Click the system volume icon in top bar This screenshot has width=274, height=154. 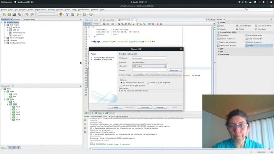[263, 2]
